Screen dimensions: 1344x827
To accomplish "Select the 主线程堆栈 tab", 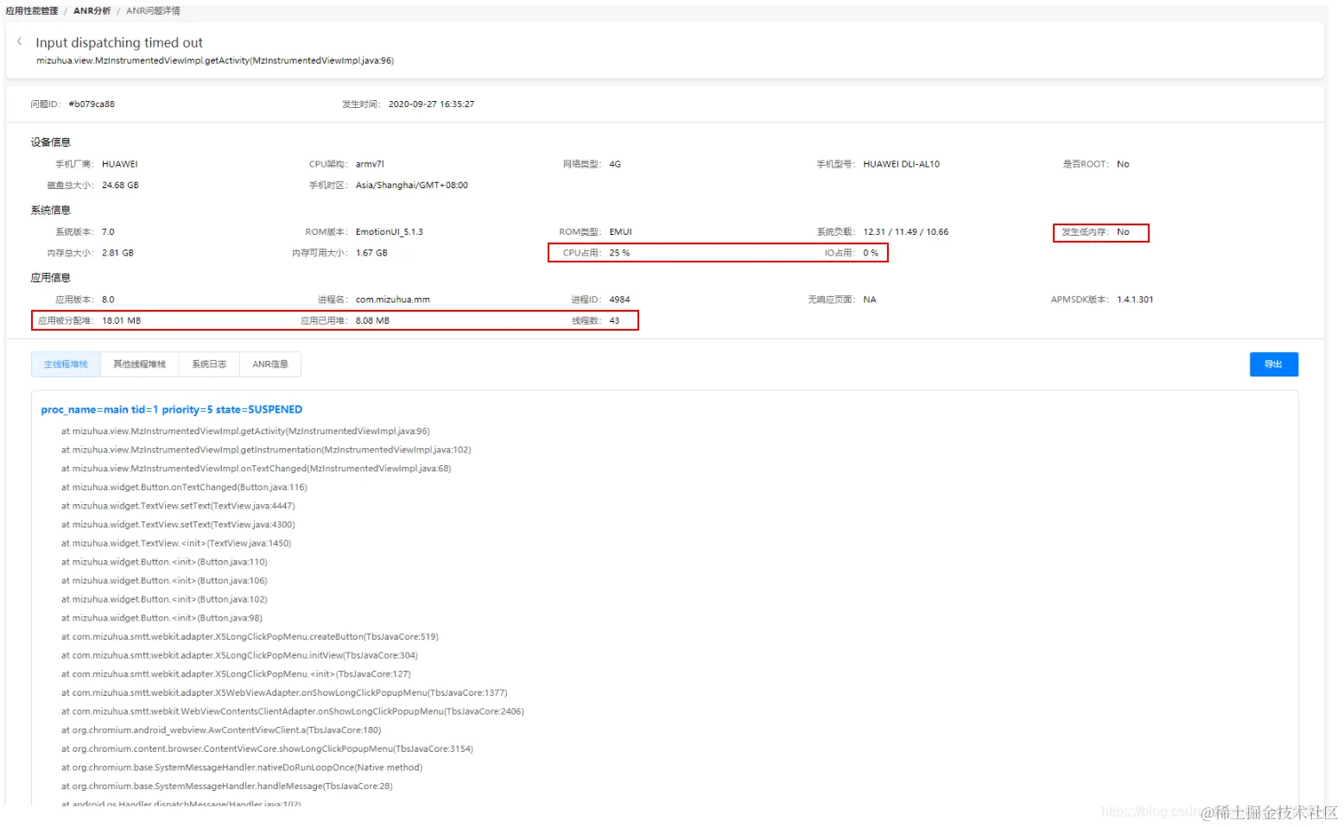I will tap(66, 364).
